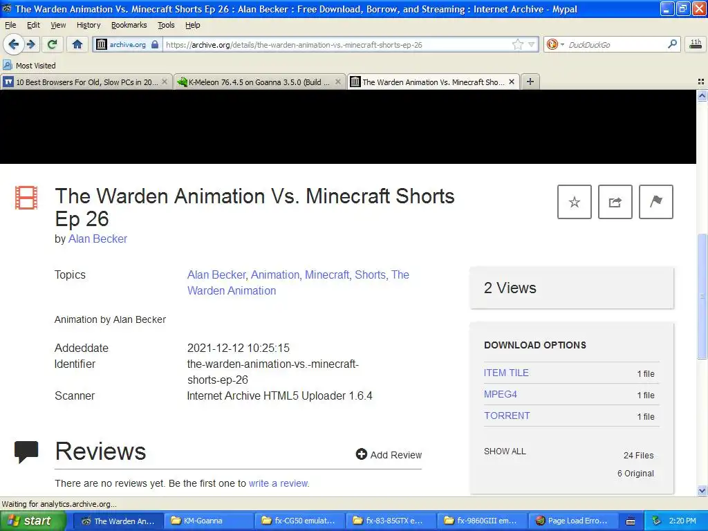Click the page scrollbar down arrow
The image size is (708, 531).
702,490
